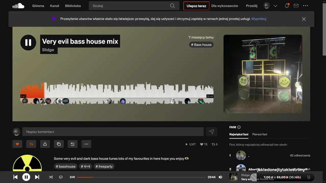
Task: Click the first commenter avatar on waveform
Action: click(25, 101)
